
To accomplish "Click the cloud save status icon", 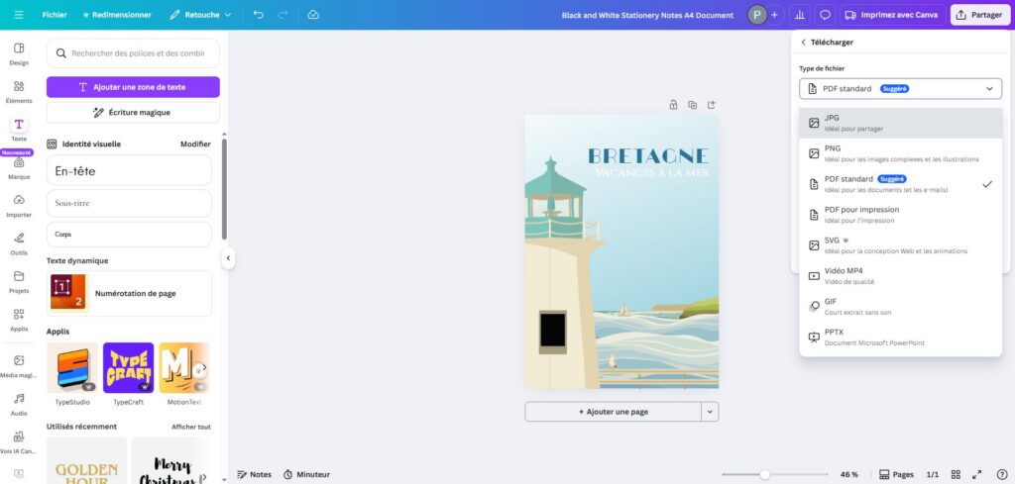I will pyautogui.click(x=314, y=15).
